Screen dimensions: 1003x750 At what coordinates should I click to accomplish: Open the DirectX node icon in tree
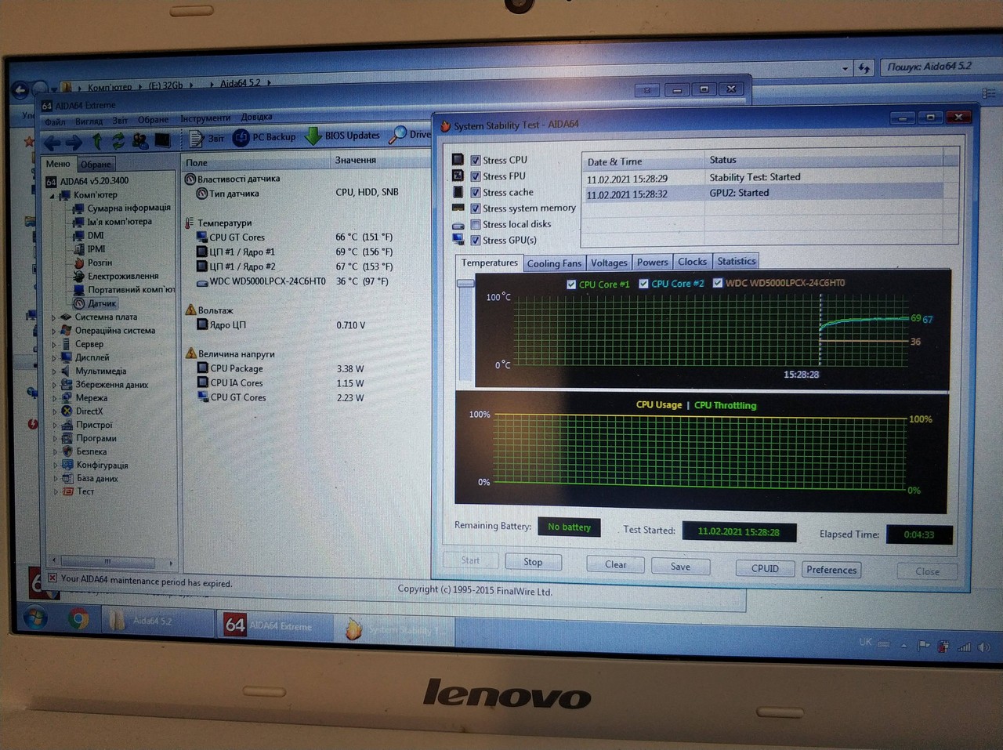point(67,411)
